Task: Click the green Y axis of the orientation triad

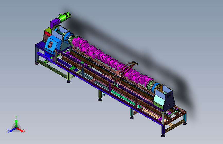Action: (16, 123)
